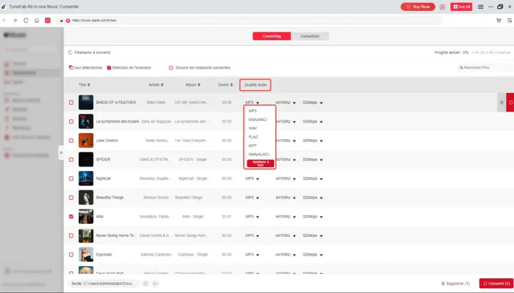Sort by Durée column arrows
The image size is (514, 293).
231,85
